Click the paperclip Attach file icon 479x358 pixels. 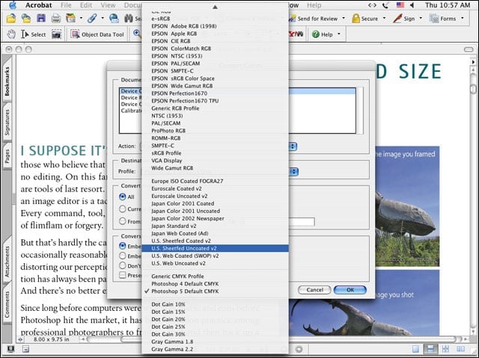click(x=92, y=18)
